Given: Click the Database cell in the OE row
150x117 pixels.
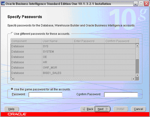Looking at the screenshot, I should click(27, 57).
